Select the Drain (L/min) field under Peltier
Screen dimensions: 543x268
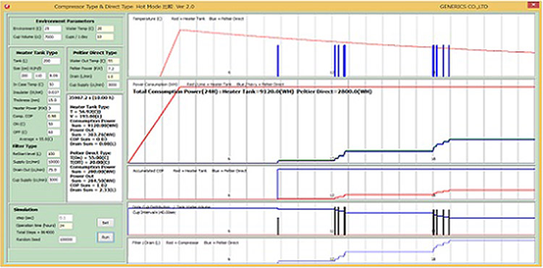tap(114, 77)
